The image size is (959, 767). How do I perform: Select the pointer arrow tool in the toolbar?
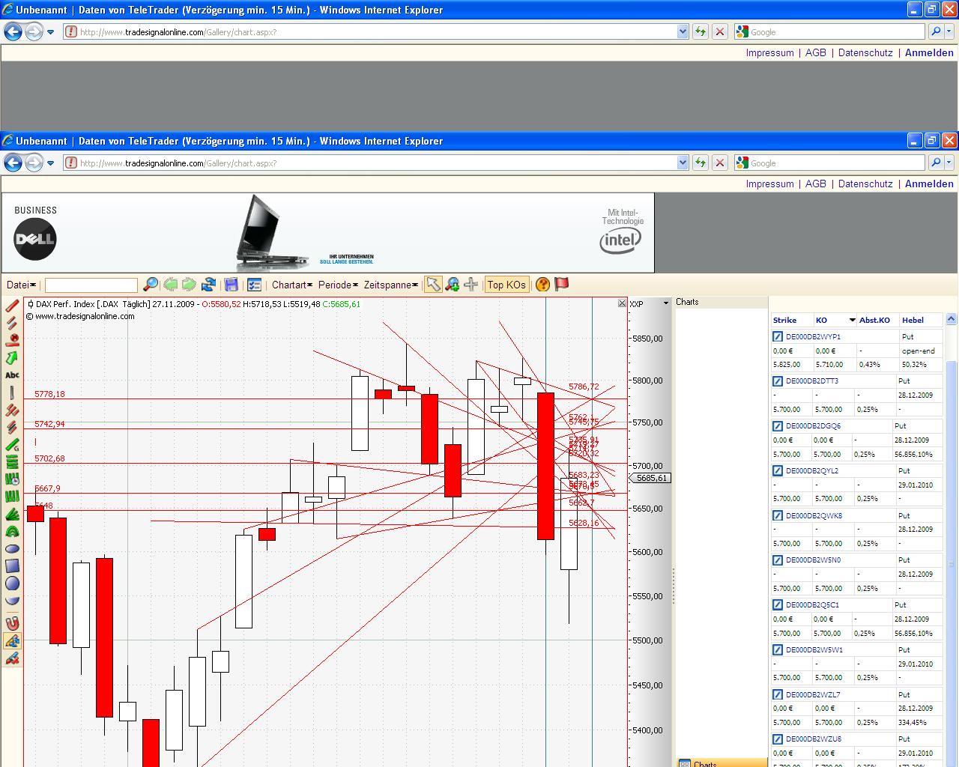coord(432,285)
